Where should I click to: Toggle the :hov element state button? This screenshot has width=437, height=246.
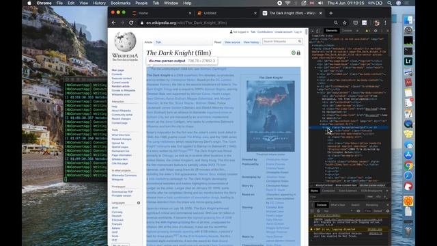click(x=370, y=197)
